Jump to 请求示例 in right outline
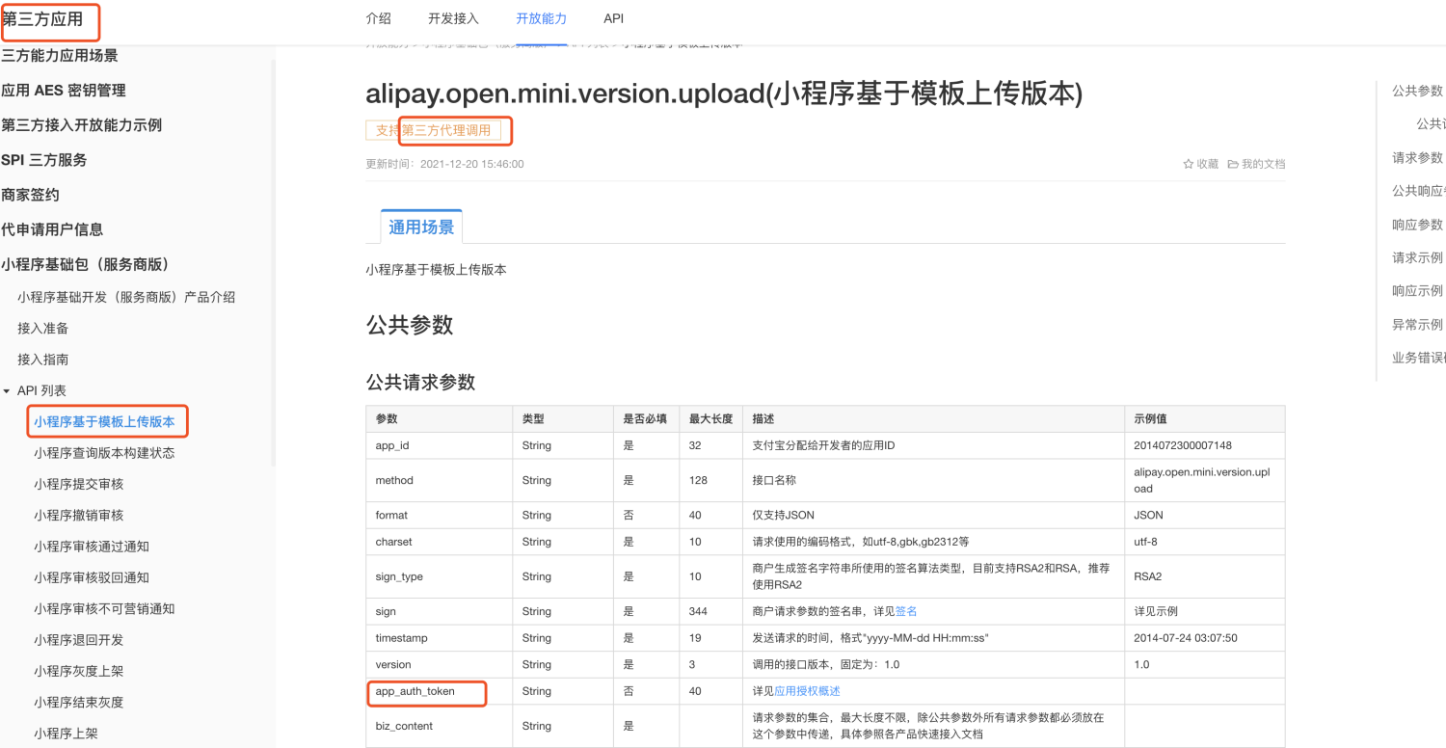 1417,257
